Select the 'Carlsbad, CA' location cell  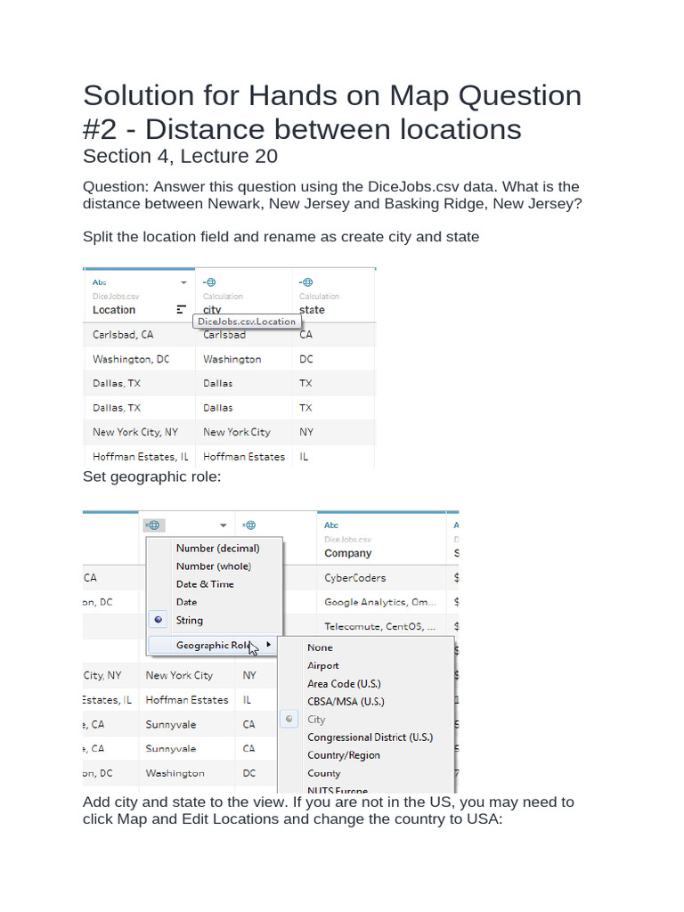pos(123,335)
